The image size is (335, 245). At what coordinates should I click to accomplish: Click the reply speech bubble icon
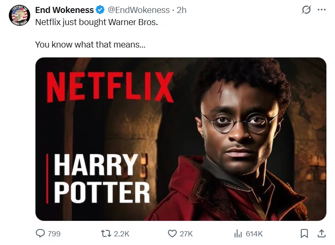(x=40, y=233)
